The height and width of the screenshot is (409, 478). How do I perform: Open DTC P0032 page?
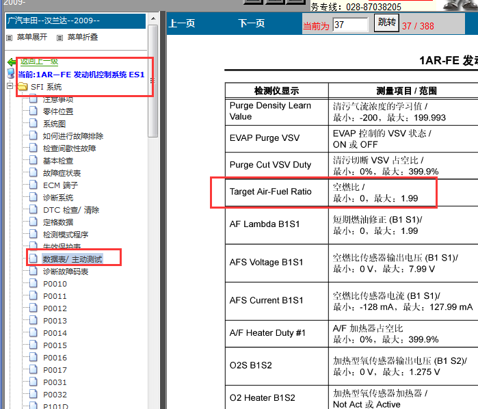[x=55, y=395]
